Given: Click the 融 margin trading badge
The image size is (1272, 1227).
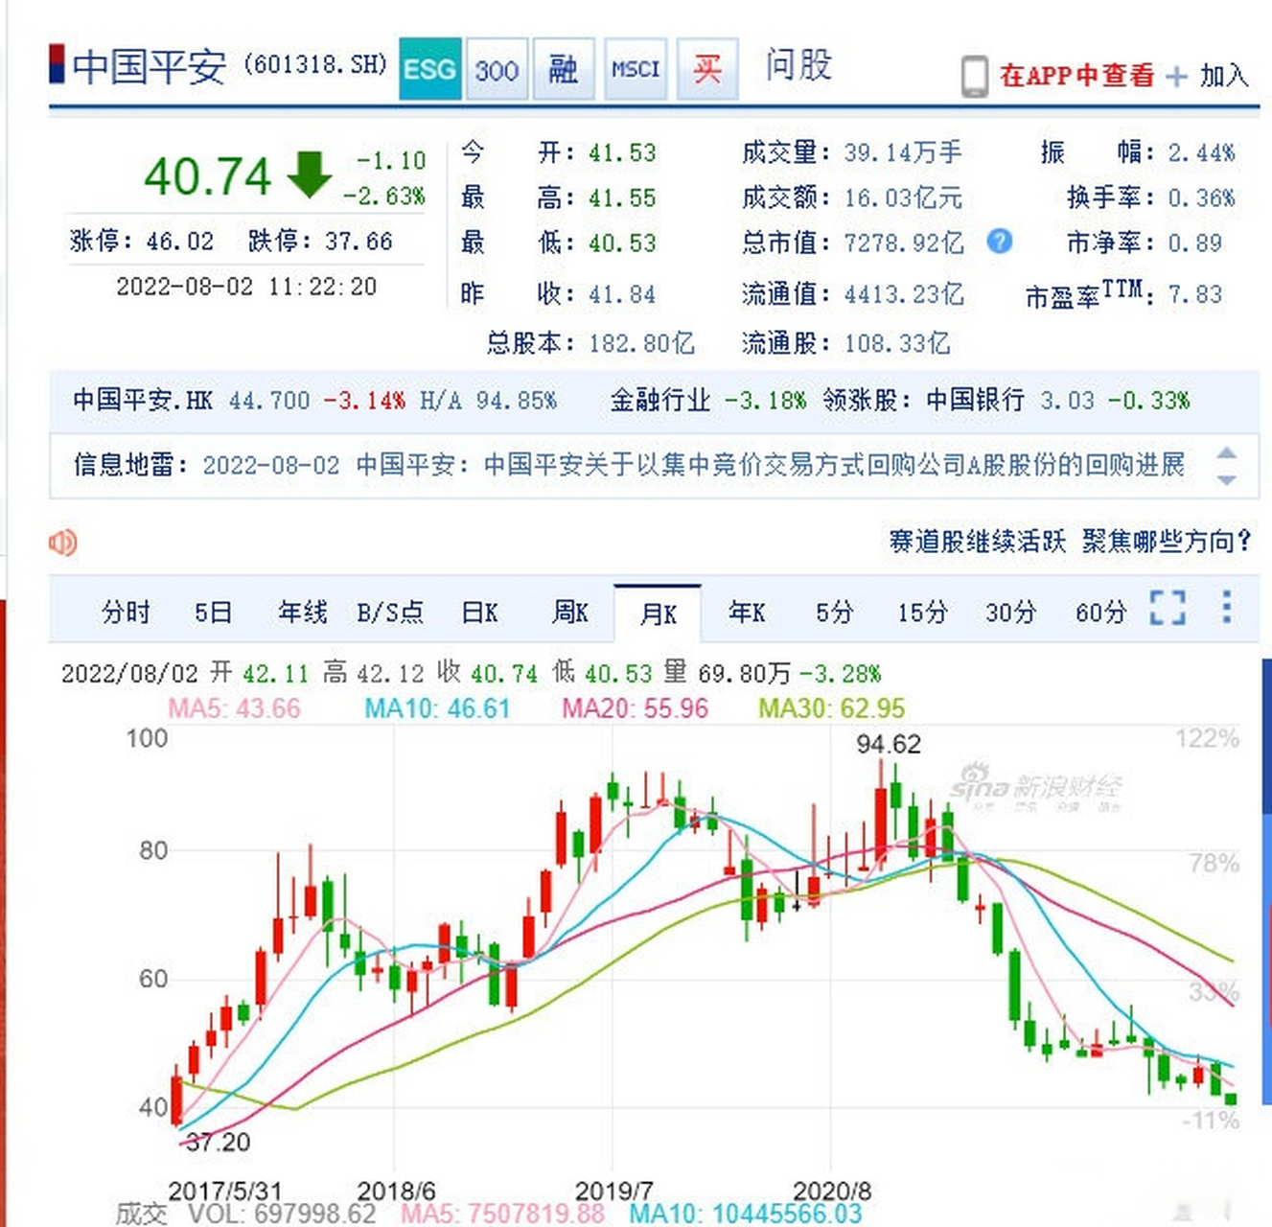Looking at the screenshot, I should coord(564,69).
